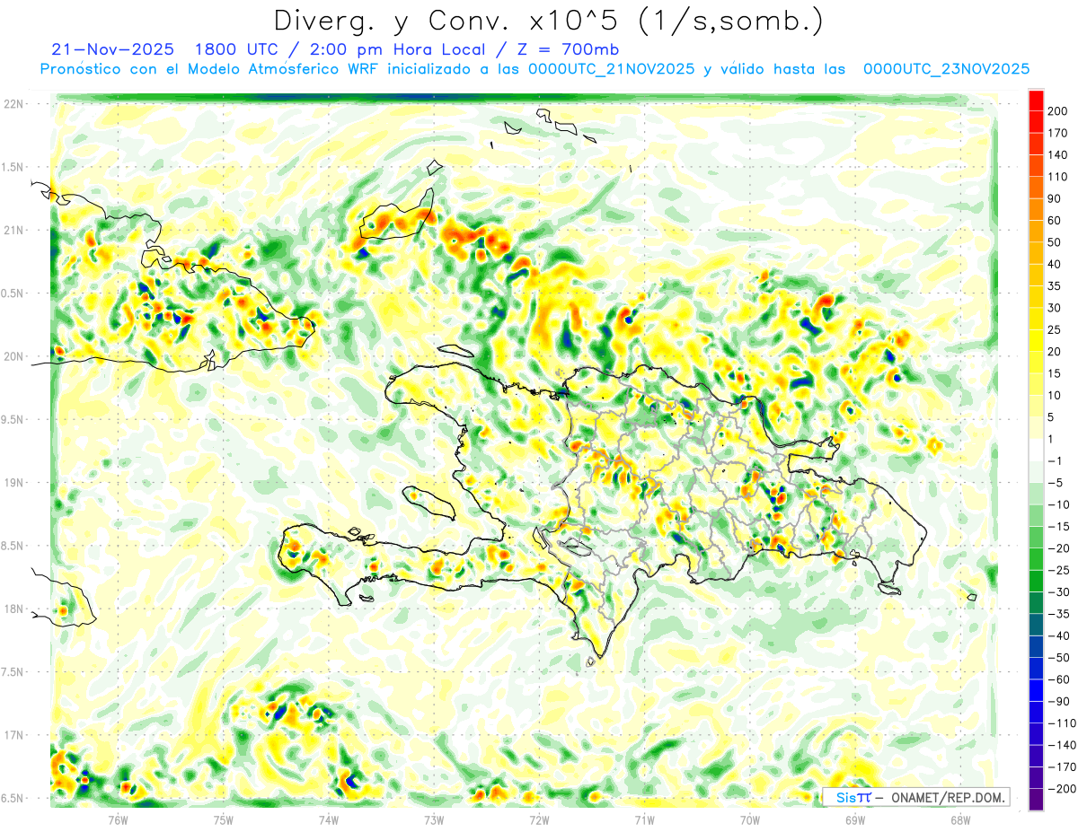Click the "70W" longitude label
1078x832 pixels.
coord(750,820)
